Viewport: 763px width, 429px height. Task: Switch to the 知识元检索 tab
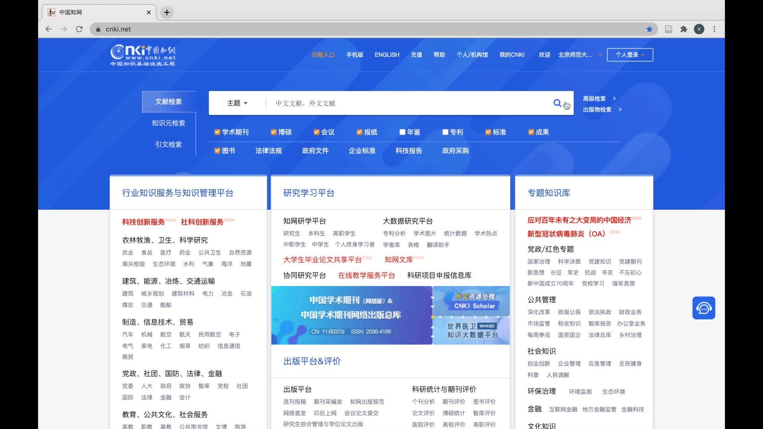[x=168, y=123]
